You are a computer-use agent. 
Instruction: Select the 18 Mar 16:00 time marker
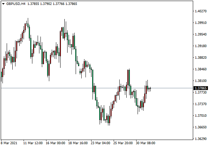coord(78,143)
